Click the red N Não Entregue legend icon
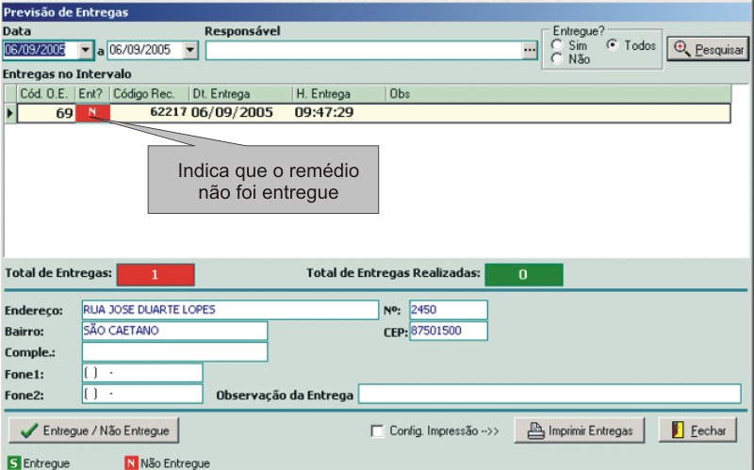754x470 pixels. [131, 463]
